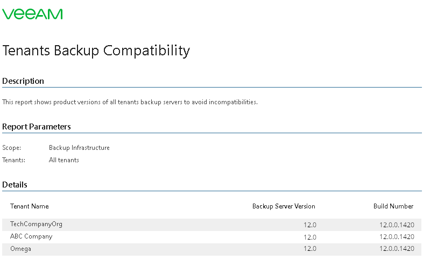Screen dimensions: 430x260
Task: Click the Veeam logo
Action: click(x=32, y=14)
